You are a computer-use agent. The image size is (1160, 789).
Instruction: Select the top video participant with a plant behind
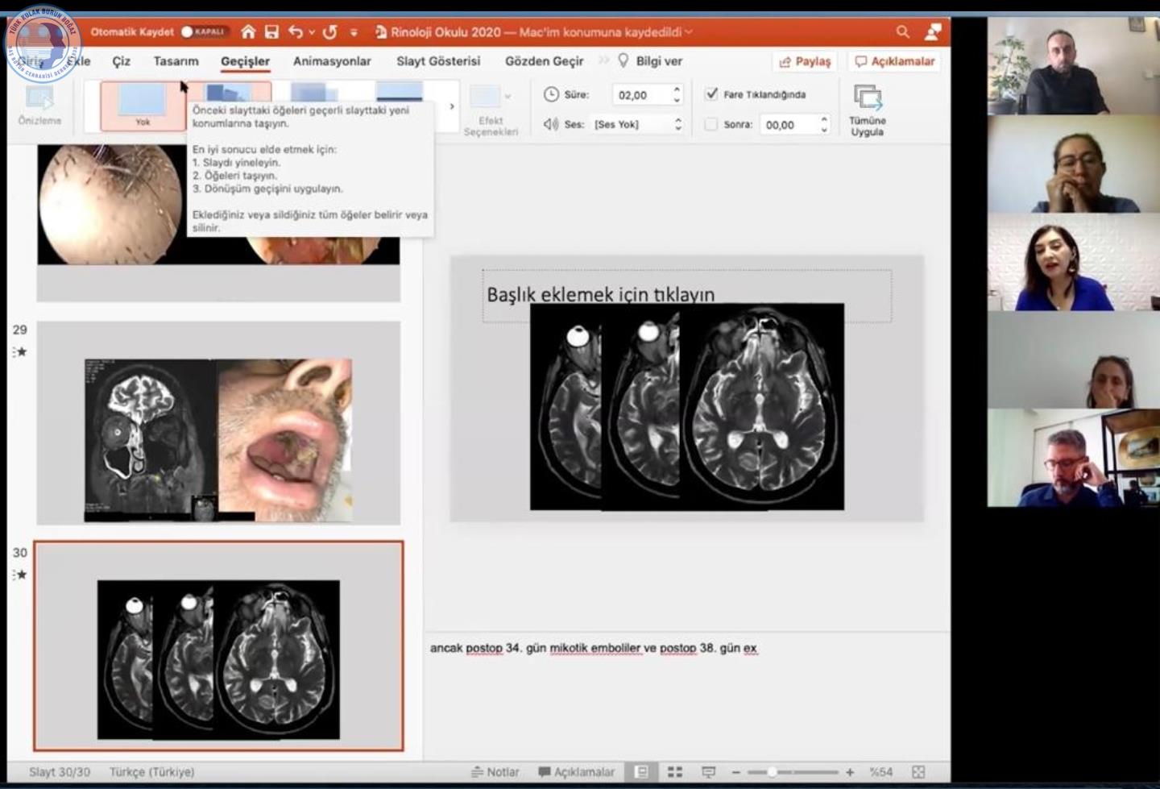[1073, 66]
